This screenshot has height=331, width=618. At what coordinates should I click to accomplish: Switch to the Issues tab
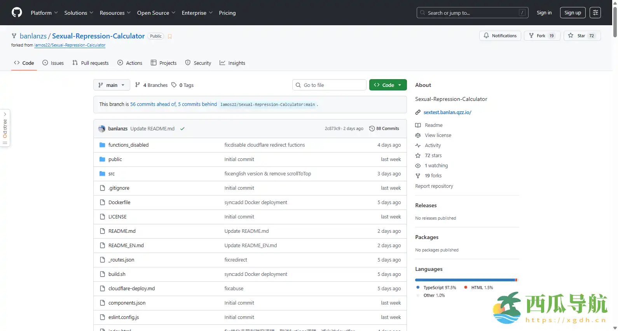pyautogui.click(x=53, y=63)
